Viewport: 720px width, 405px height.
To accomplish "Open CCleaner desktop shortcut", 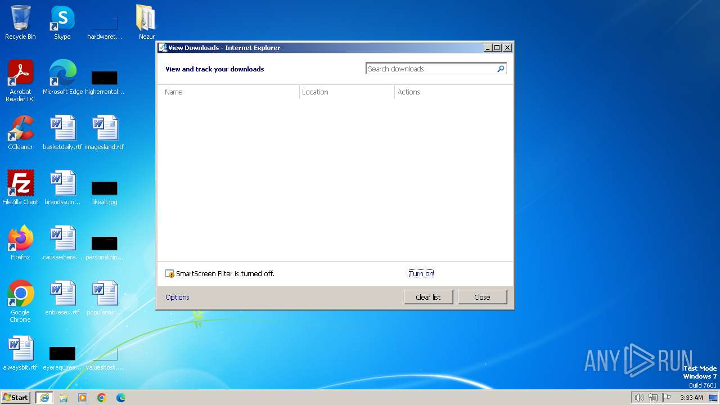I will pos(20,133).
